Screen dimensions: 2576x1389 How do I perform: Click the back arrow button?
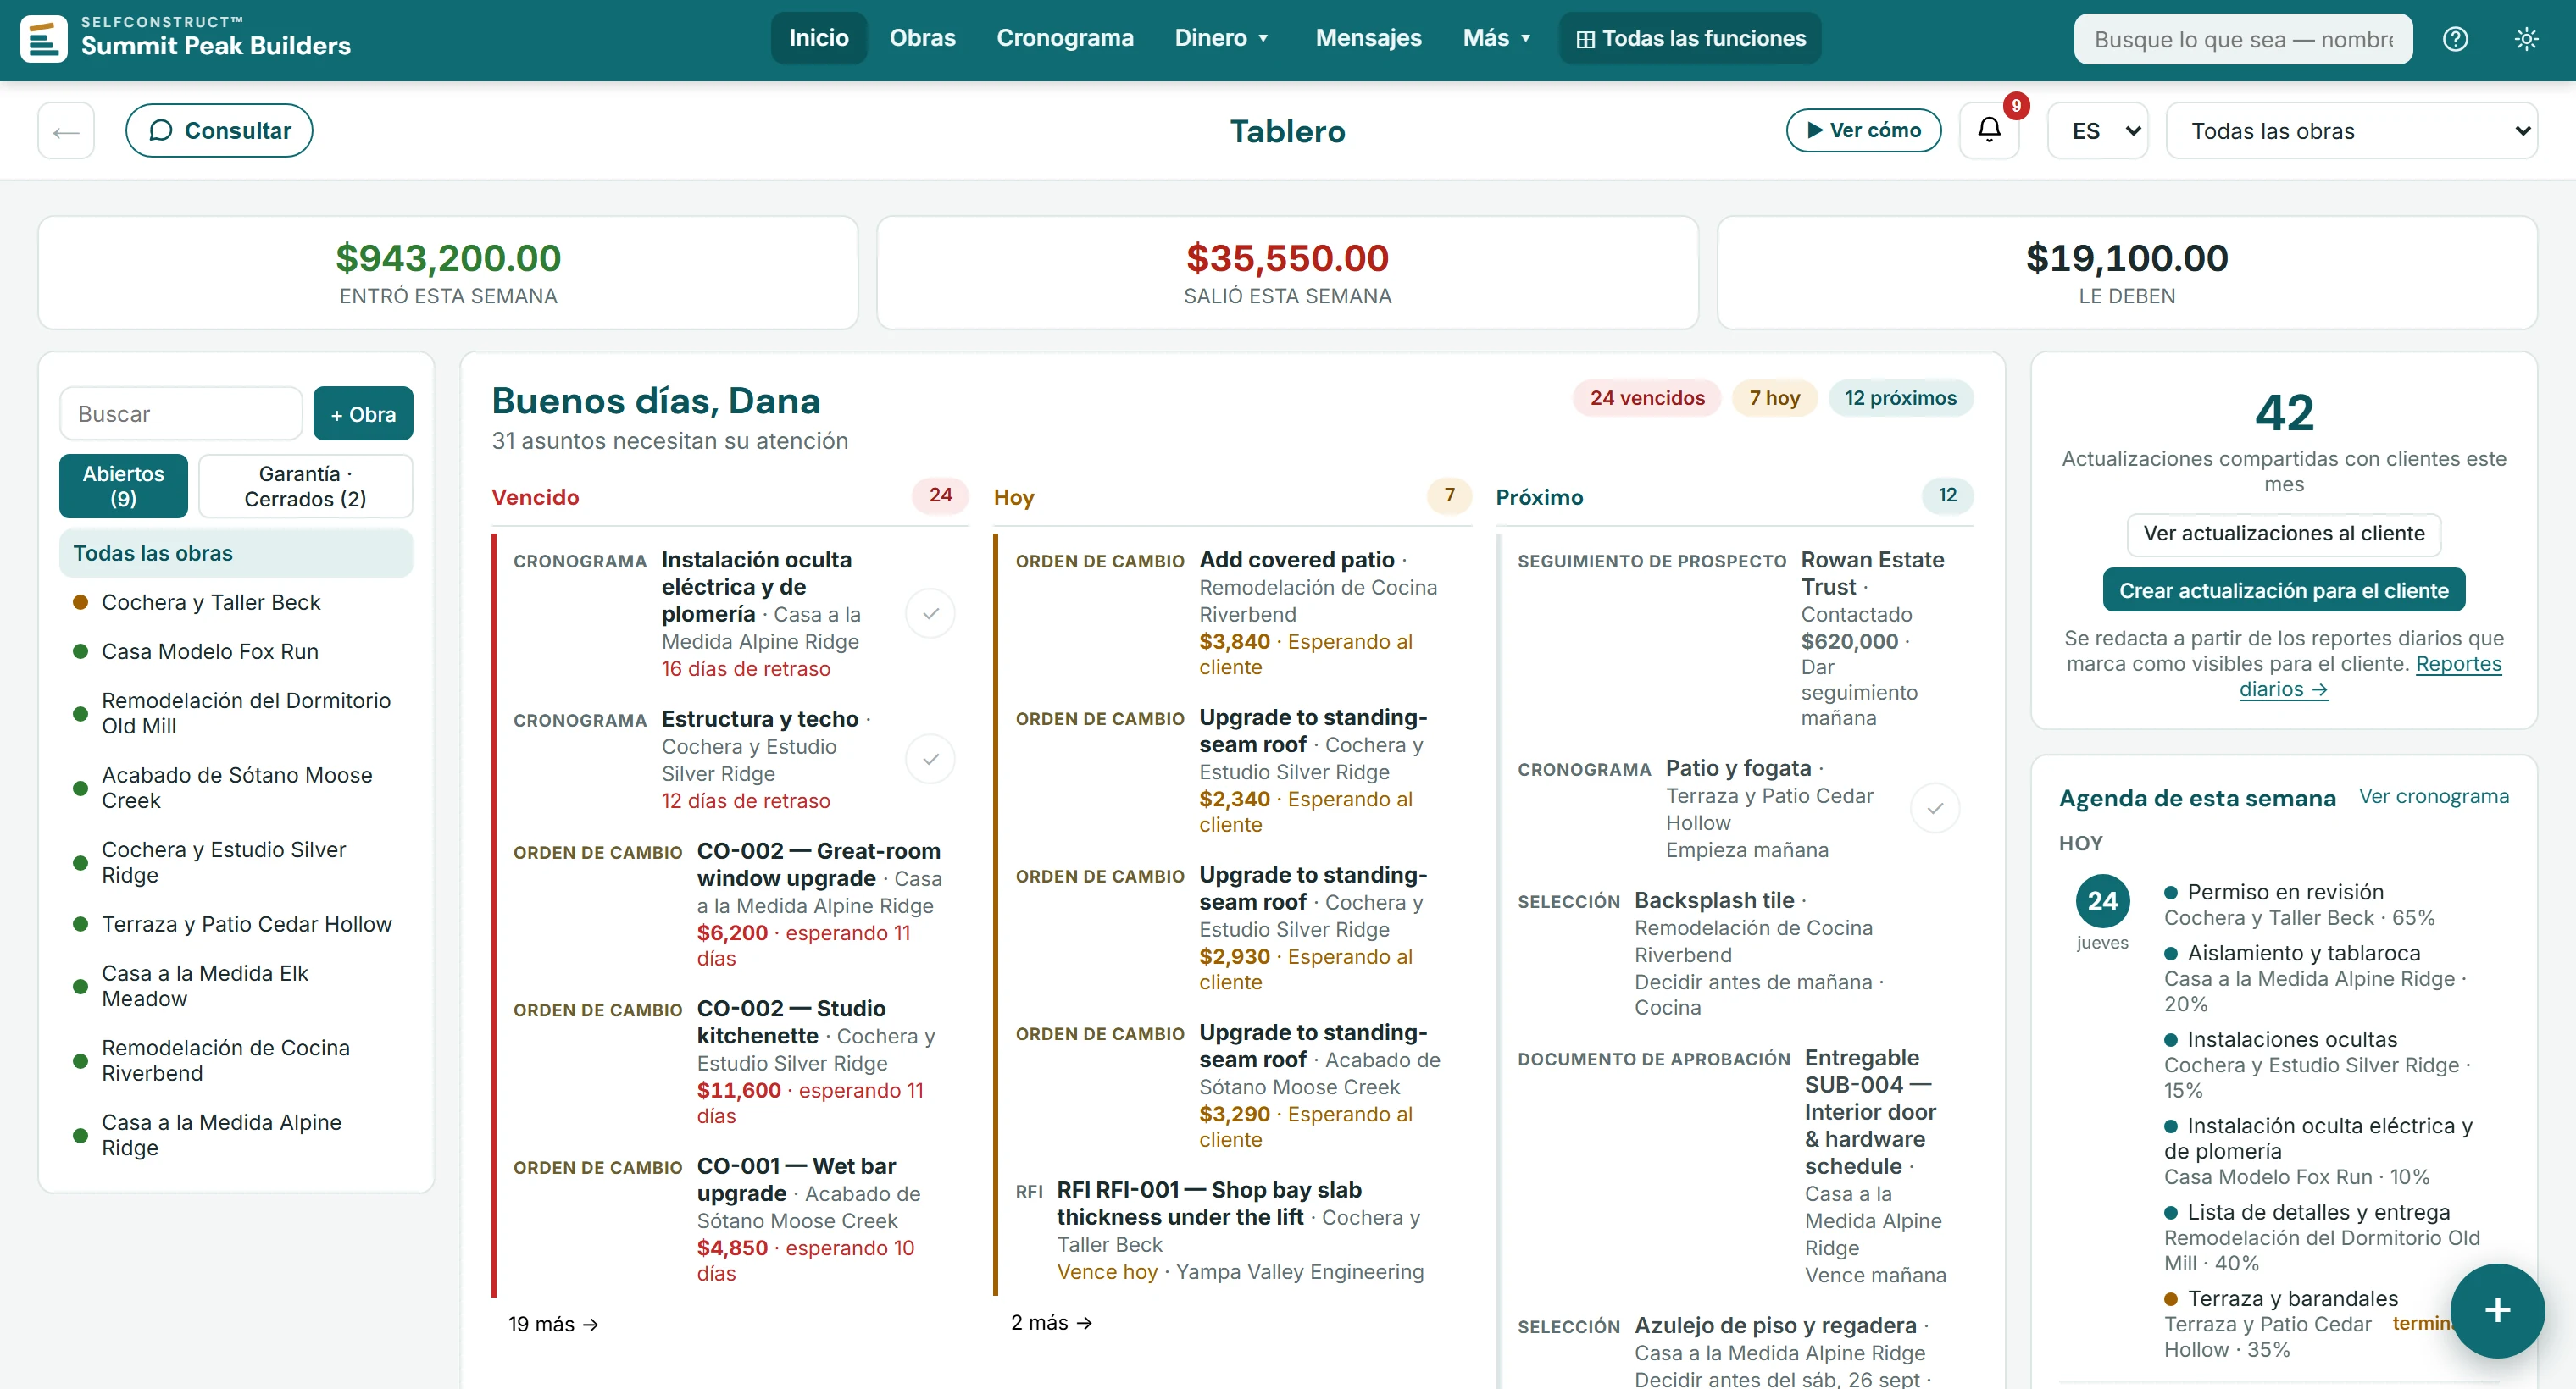[x=66, y=130]
